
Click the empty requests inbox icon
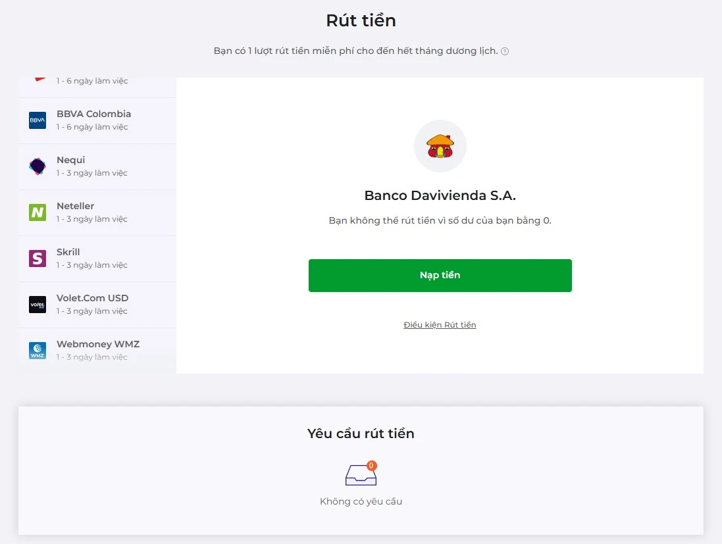(361, 474)
